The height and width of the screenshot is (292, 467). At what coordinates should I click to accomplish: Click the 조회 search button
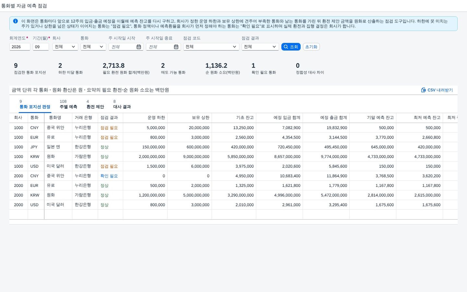pyautogui.click(x=291, y=47)
